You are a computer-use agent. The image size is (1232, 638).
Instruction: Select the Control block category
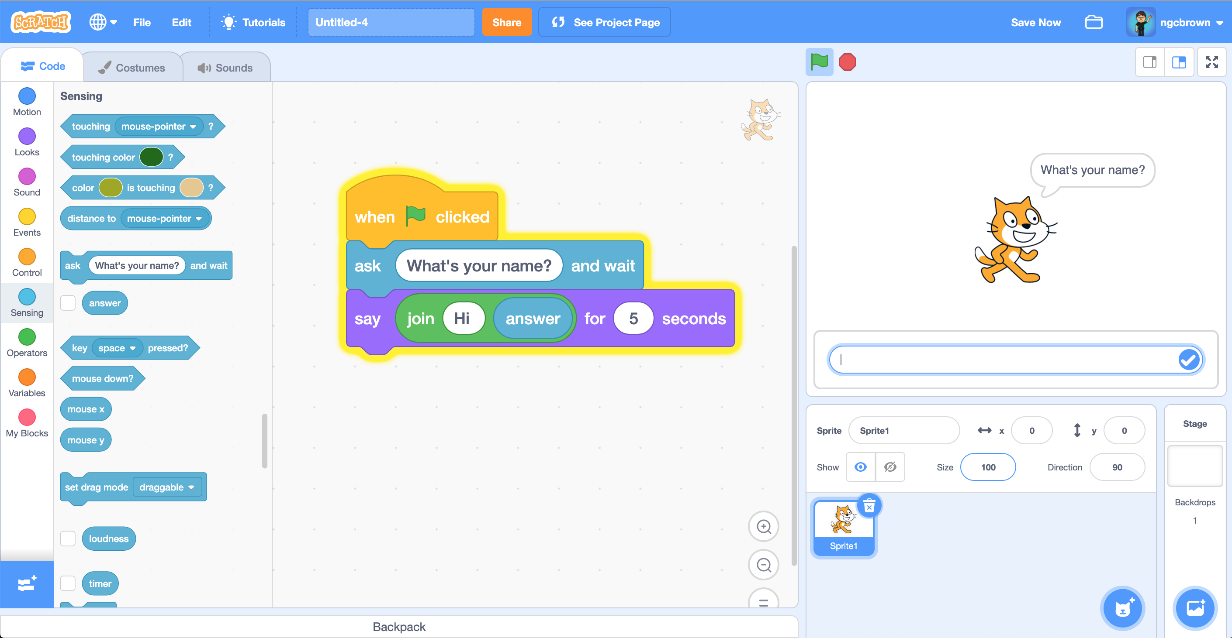pyautogui.click(x=27, y=263)
